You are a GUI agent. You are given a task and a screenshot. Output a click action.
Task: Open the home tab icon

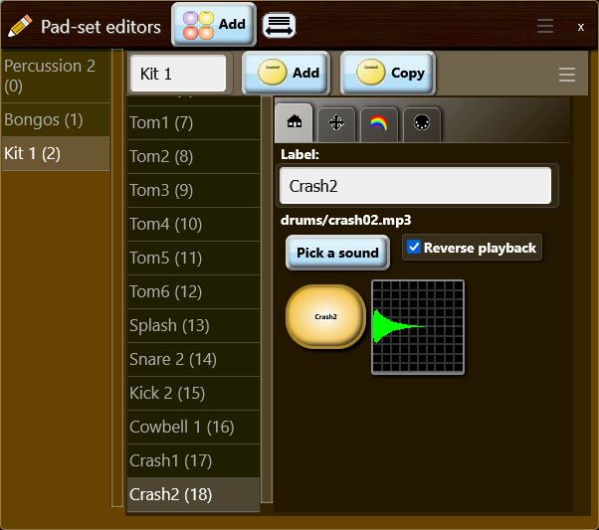pos(294,122)
